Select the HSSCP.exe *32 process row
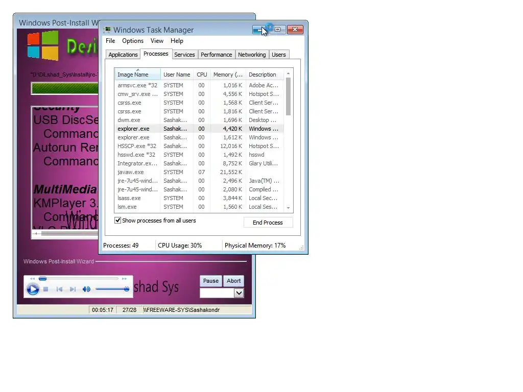 (199, 146)
